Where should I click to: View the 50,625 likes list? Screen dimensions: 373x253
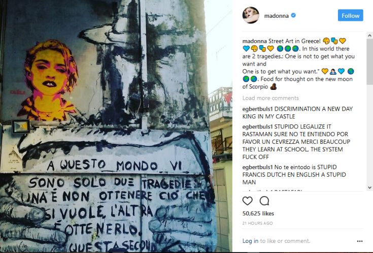pos(258,213)
